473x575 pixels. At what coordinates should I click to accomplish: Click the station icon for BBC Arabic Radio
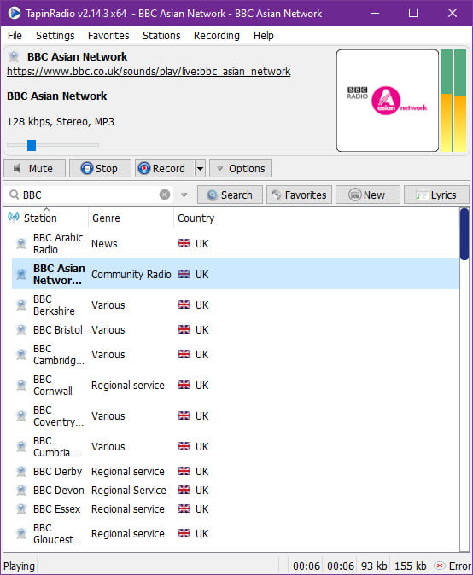tap(21, 243)
